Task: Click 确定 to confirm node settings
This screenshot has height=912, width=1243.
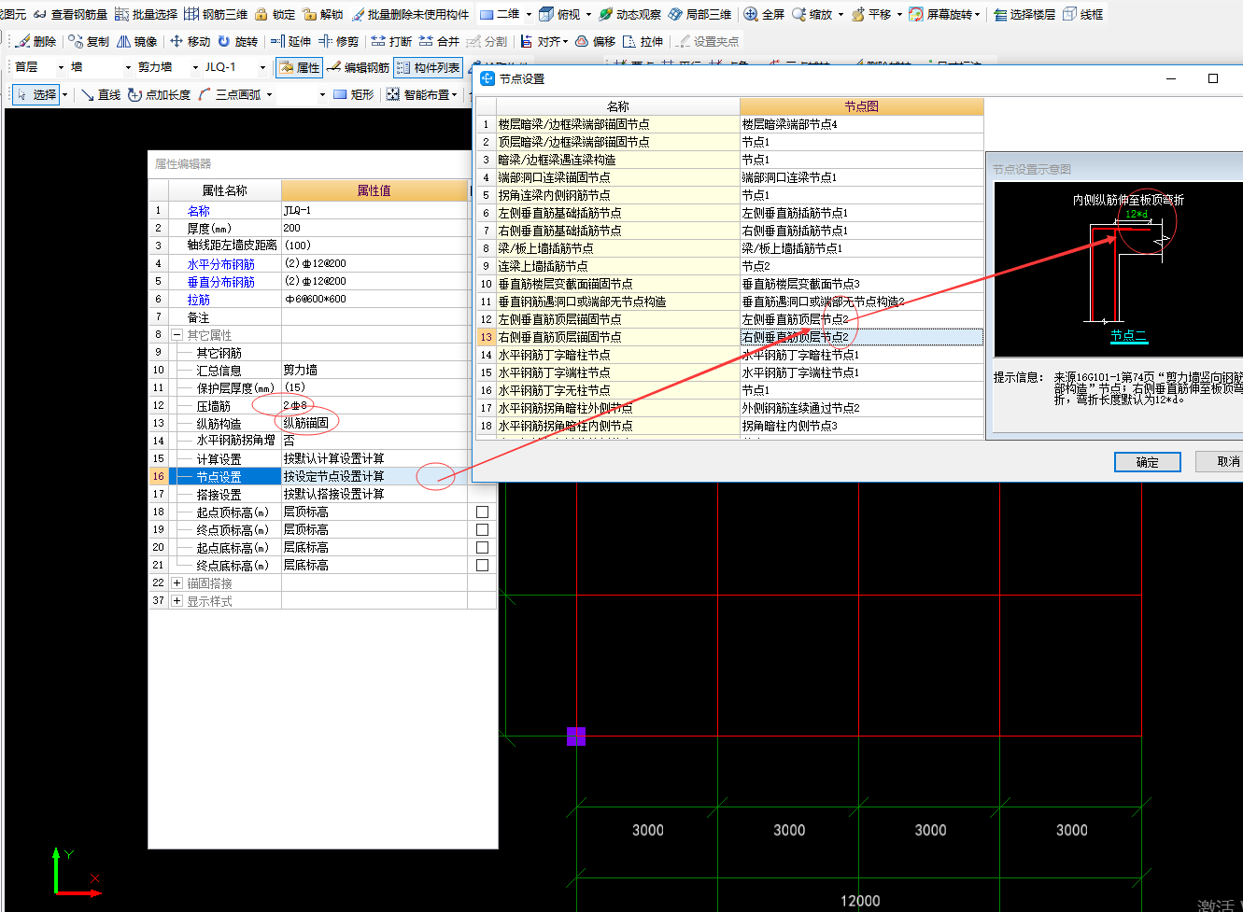Action: 1148,462
